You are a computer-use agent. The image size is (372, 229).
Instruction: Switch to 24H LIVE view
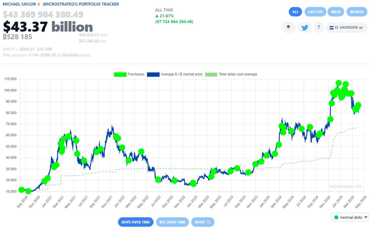(315, 12)
